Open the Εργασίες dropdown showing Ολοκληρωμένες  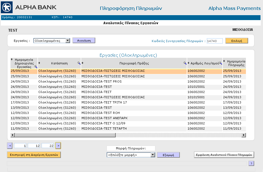point(52,41)
